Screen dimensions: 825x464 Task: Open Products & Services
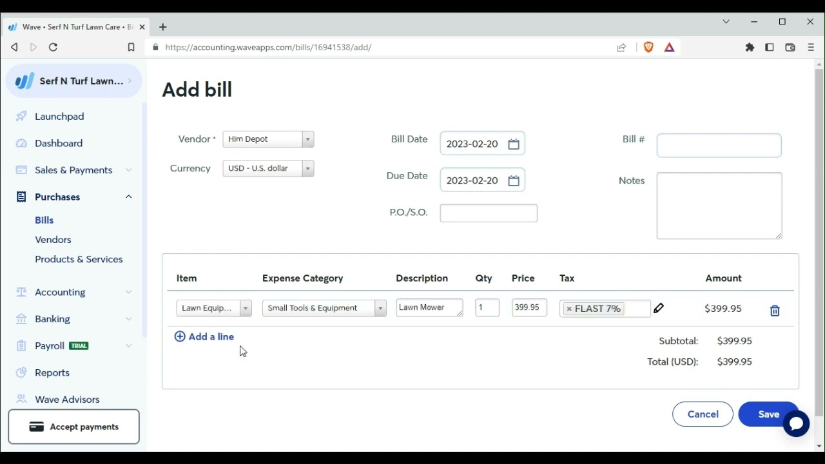click(x=79, y=259)
